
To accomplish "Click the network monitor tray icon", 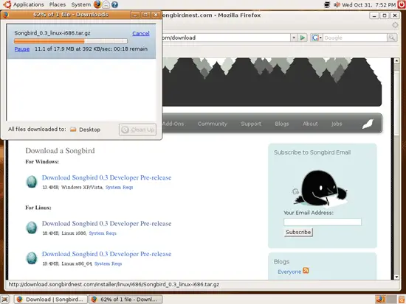I will coord(327,4).
